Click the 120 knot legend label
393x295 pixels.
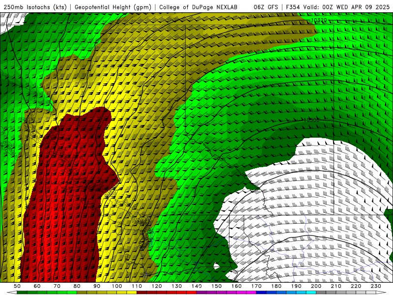pos(157,286)
